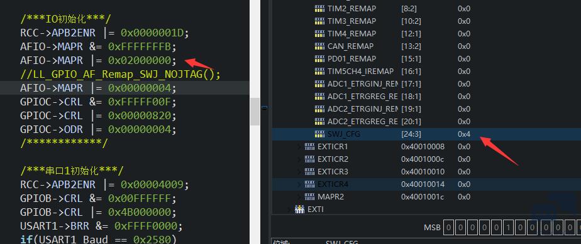Toggle the set bit in the MSB bit row
This screenshot has height=244, width=581.
tap(509, 227)
